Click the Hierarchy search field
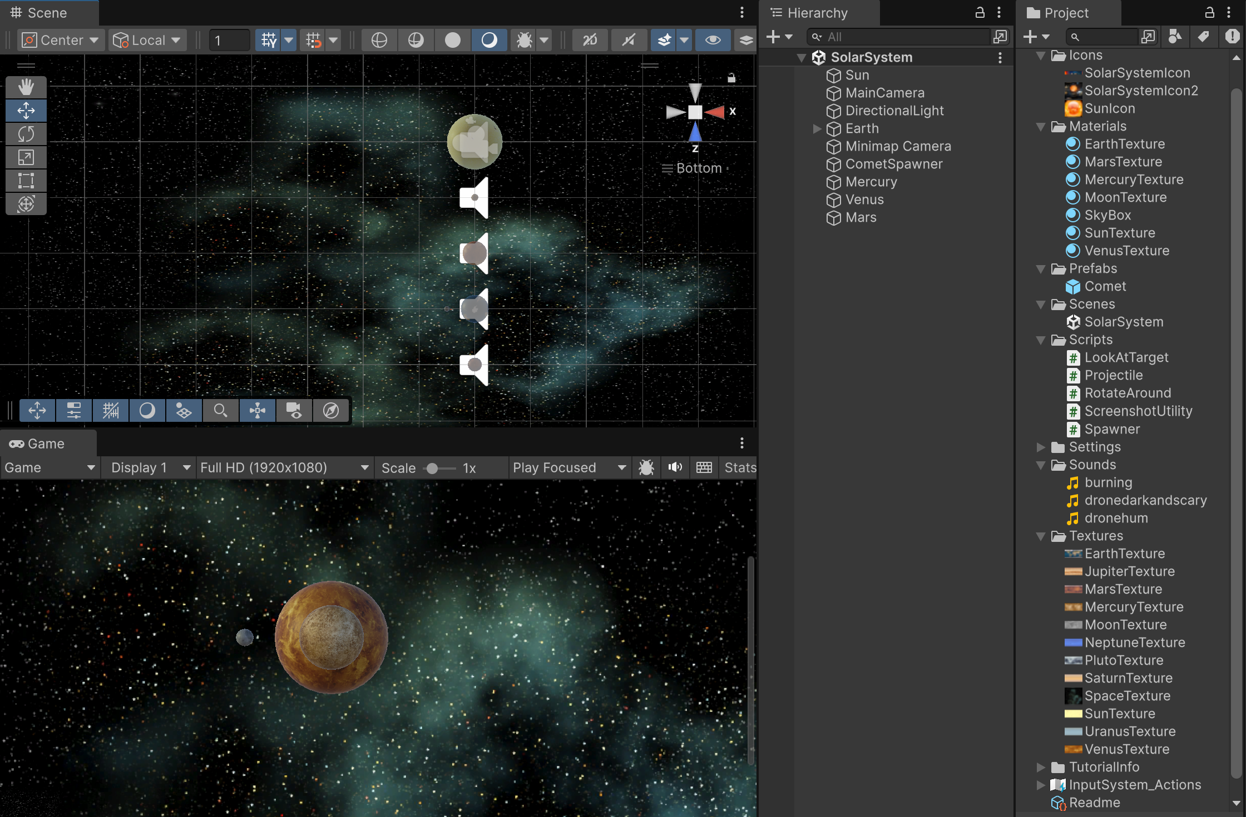This screenshot has width=1246, height=817. click(899, 37)
